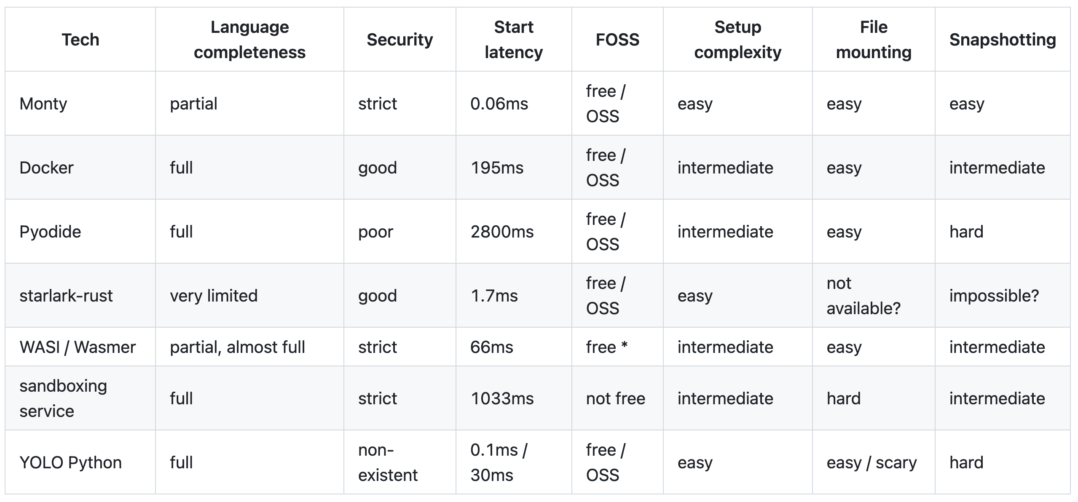
Task: Select the Language completeness header cell
Action: (249, 40)
